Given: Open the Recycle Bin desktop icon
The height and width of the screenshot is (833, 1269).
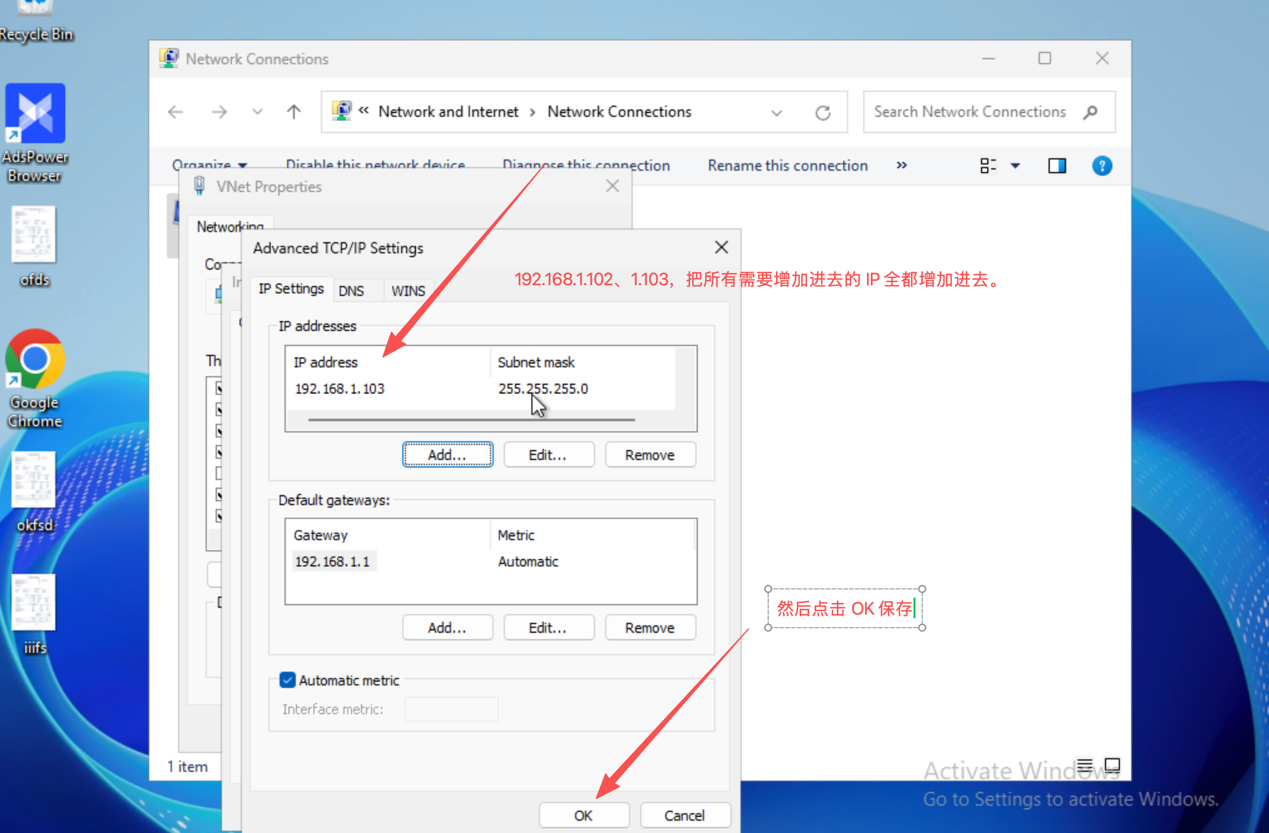Looking at the screenshot, I should (x=35, y=21).
